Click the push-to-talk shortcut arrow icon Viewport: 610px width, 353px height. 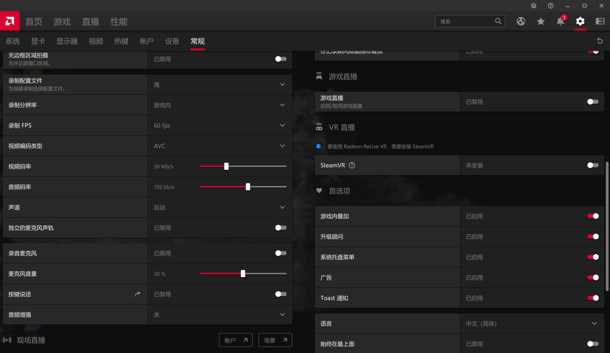137,294
